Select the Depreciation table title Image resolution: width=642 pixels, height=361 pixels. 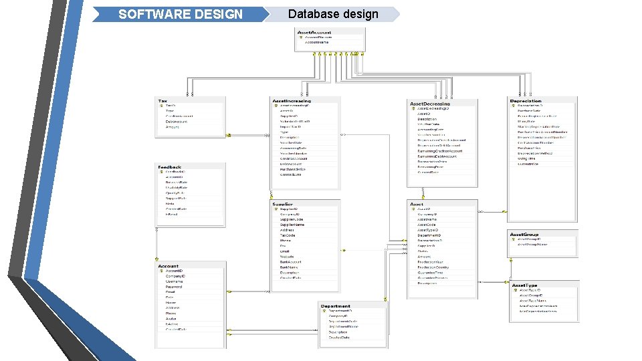526,101
